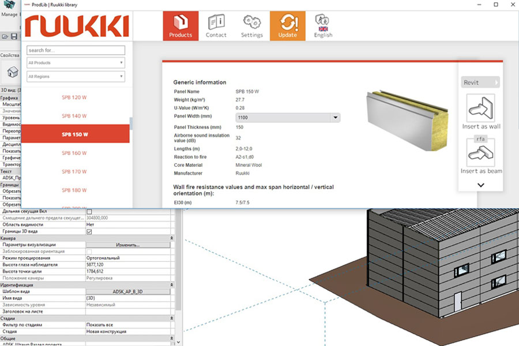Open the All Regions dropdown

coord(76,77)
